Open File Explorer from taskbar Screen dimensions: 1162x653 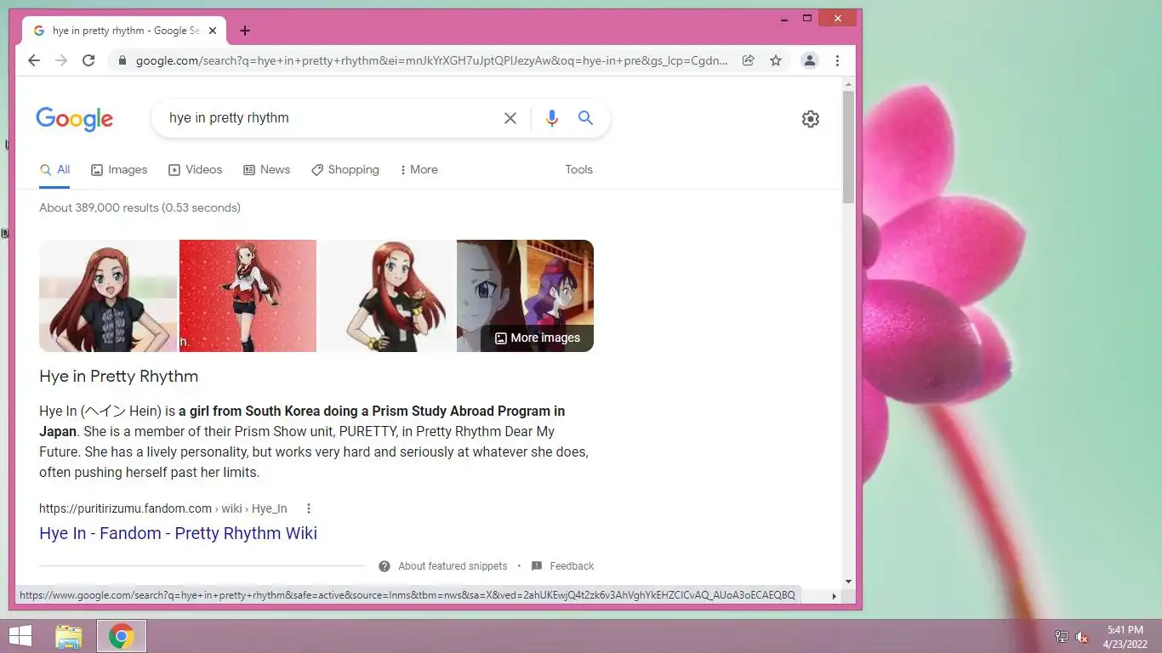point(69,636)
